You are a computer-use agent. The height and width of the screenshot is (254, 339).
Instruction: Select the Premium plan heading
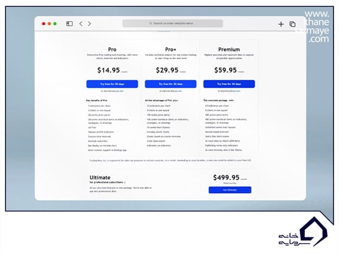[229, 49]
